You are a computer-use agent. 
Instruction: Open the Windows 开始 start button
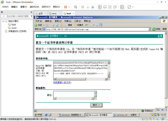pos(38,115)
